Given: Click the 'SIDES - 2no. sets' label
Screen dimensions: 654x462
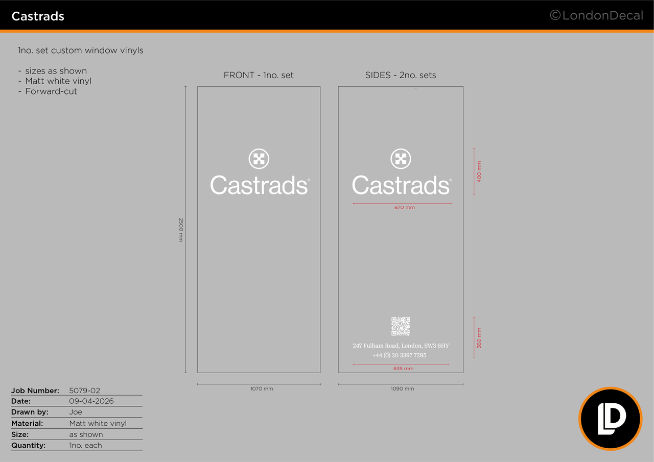Looking at the screenshot, I should point(401,75).
